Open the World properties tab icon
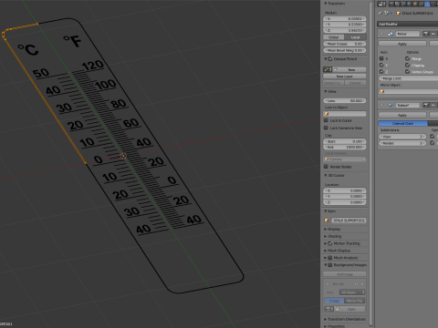Screen dimensions: 438x328 pyautogui.click(x=409, y=4)
